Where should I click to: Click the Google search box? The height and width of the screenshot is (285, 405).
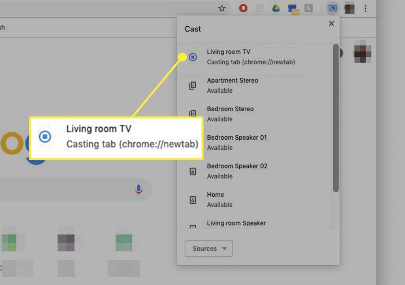click(x=75, y=189)
